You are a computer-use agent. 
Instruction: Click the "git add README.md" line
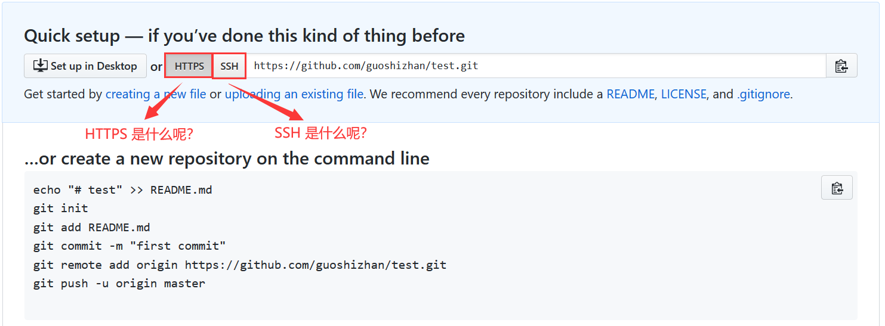click(92, 227)
